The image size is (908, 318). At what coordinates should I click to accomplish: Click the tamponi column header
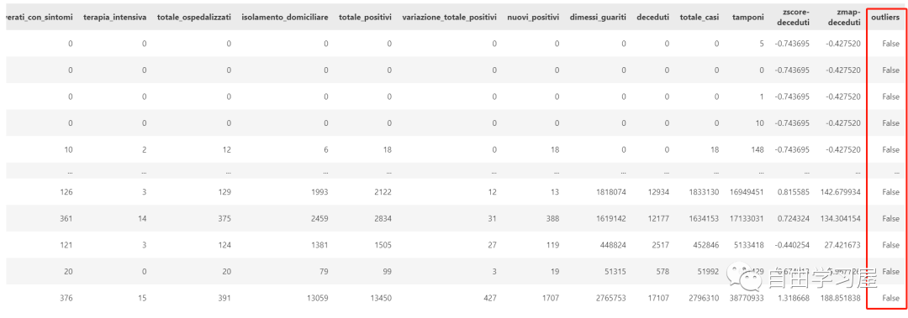tap(746, 18)
